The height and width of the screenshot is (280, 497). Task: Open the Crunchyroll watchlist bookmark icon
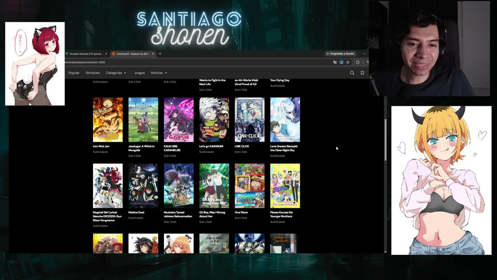pyautogui.click(x=362, y=73)
